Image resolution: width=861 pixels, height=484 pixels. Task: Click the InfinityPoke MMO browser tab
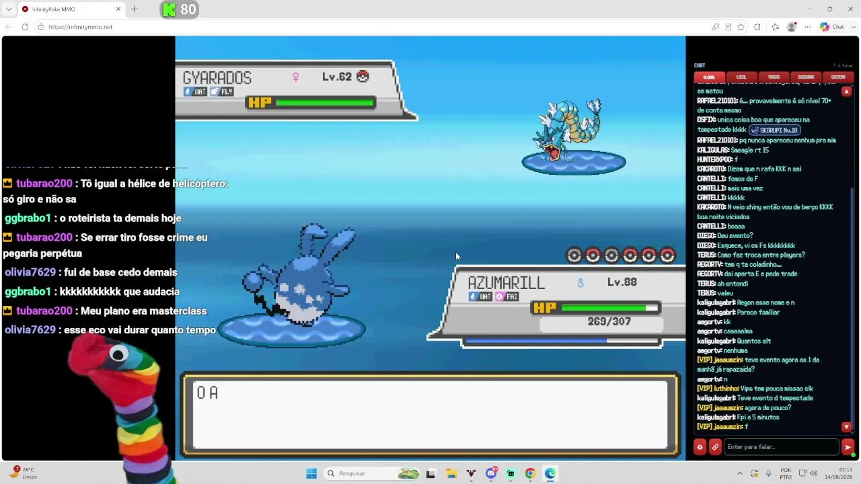pos(70,9)
